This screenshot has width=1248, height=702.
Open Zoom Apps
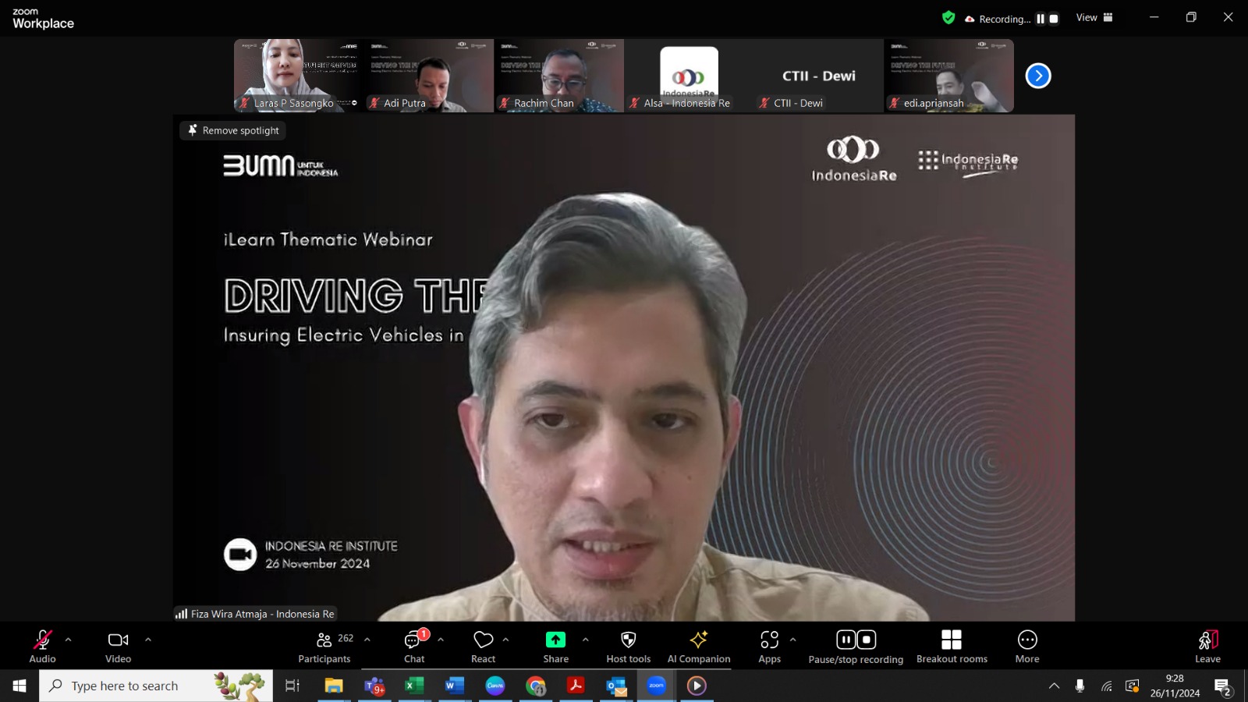pos(770,647)
